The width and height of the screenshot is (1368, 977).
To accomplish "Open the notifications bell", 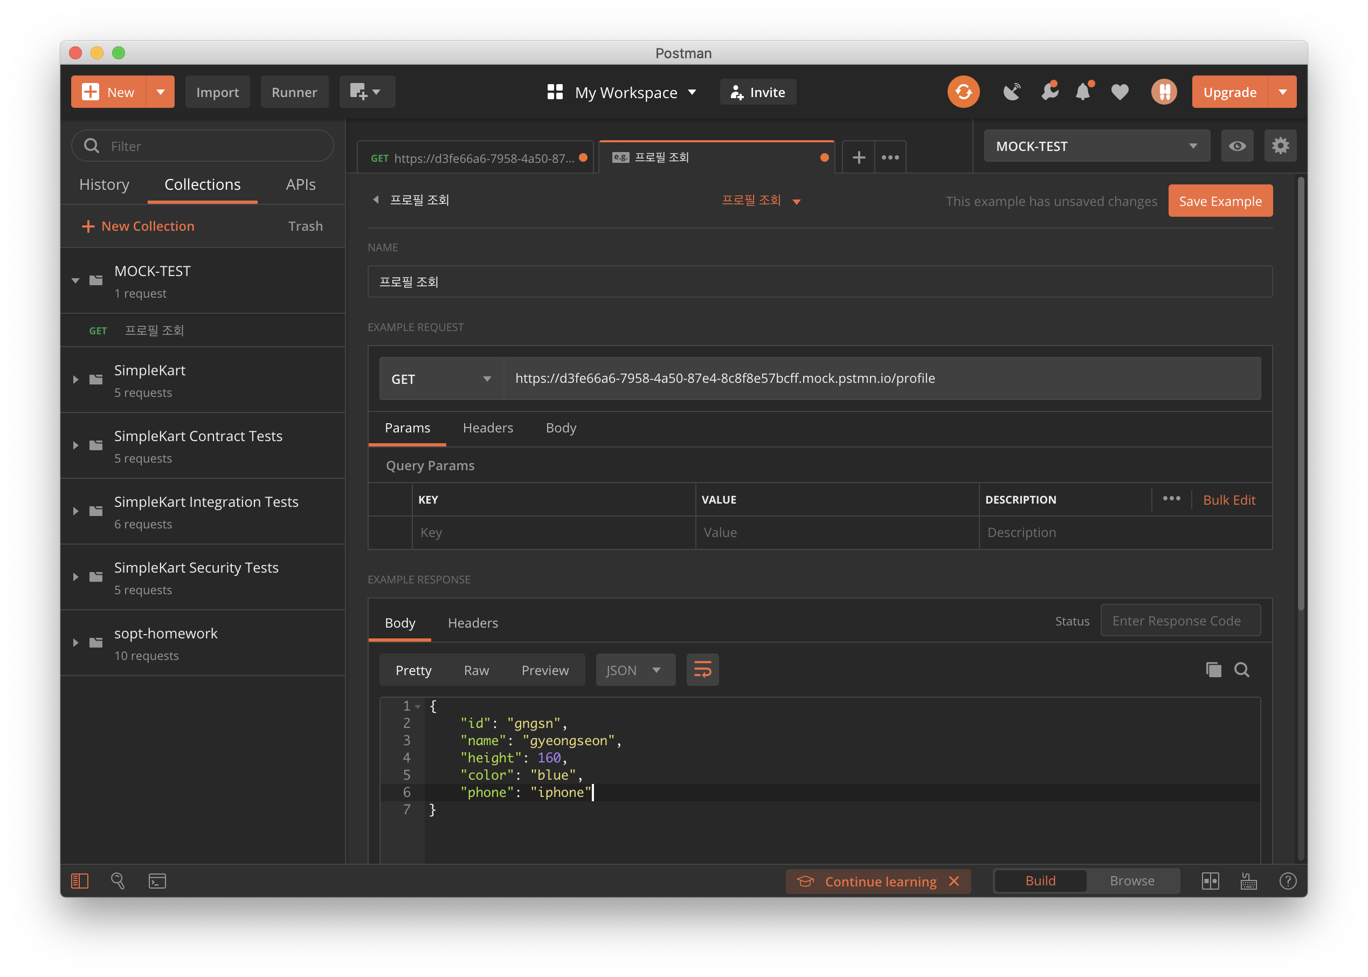I will [1083, 92].
